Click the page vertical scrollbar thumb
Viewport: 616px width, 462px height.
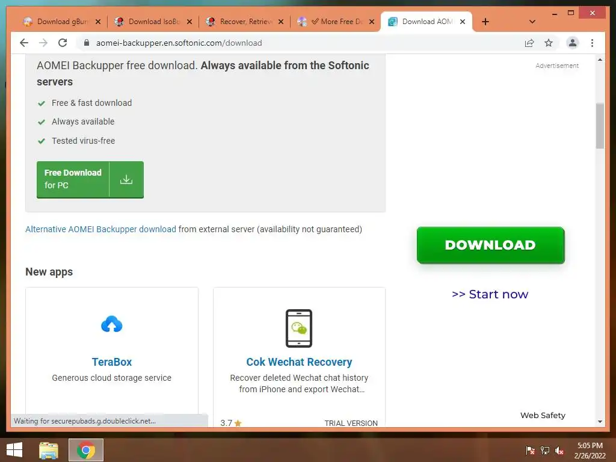tap(600, 126)
